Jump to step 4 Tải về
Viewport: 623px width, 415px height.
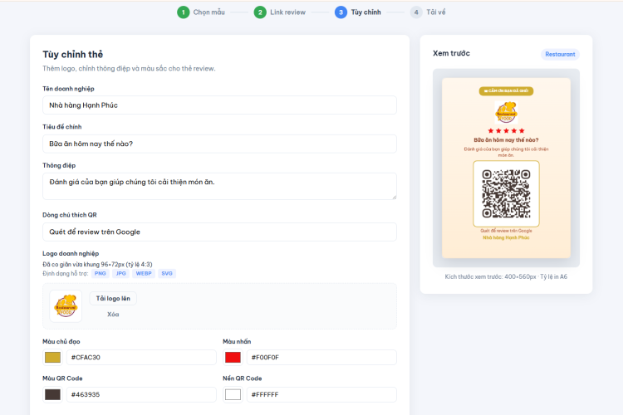click(x=428, y=12)
